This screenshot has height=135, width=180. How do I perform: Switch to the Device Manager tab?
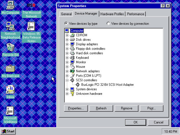tap(86, 13)
